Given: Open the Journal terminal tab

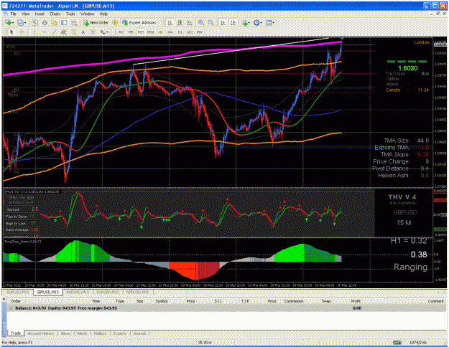Looking at the screenshot, I should [139, 333].
